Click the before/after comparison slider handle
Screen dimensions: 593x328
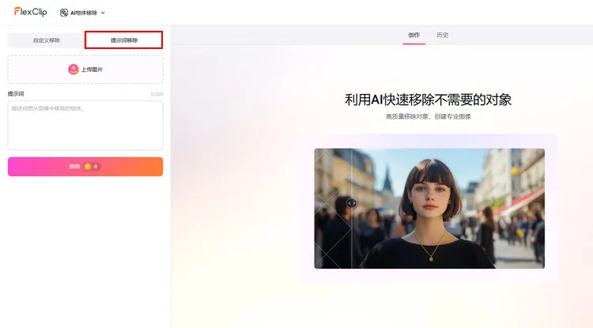351,203
